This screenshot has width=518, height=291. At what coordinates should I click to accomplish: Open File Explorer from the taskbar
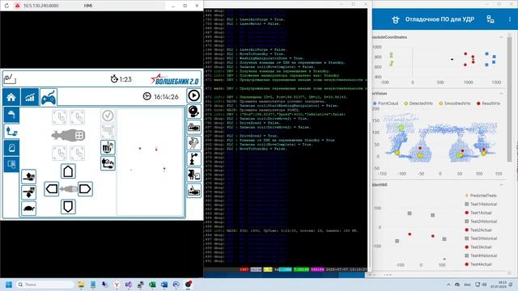pyautogui.click(x=81, y=285)
